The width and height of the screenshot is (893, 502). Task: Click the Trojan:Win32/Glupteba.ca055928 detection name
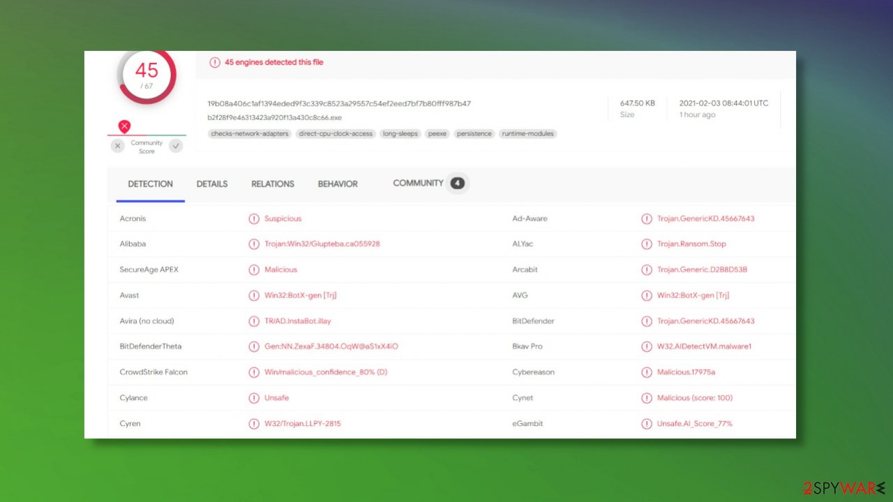point(322,244)
